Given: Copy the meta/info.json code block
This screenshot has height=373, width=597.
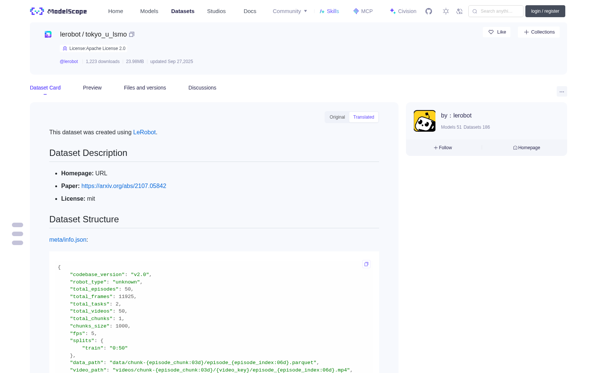Looking at the screenshot, I should click(366, 264).
